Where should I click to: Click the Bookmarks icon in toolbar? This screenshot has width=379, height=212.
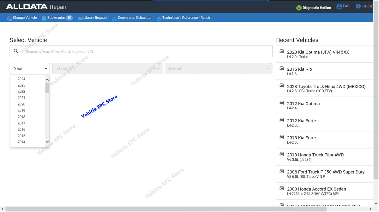44,18
